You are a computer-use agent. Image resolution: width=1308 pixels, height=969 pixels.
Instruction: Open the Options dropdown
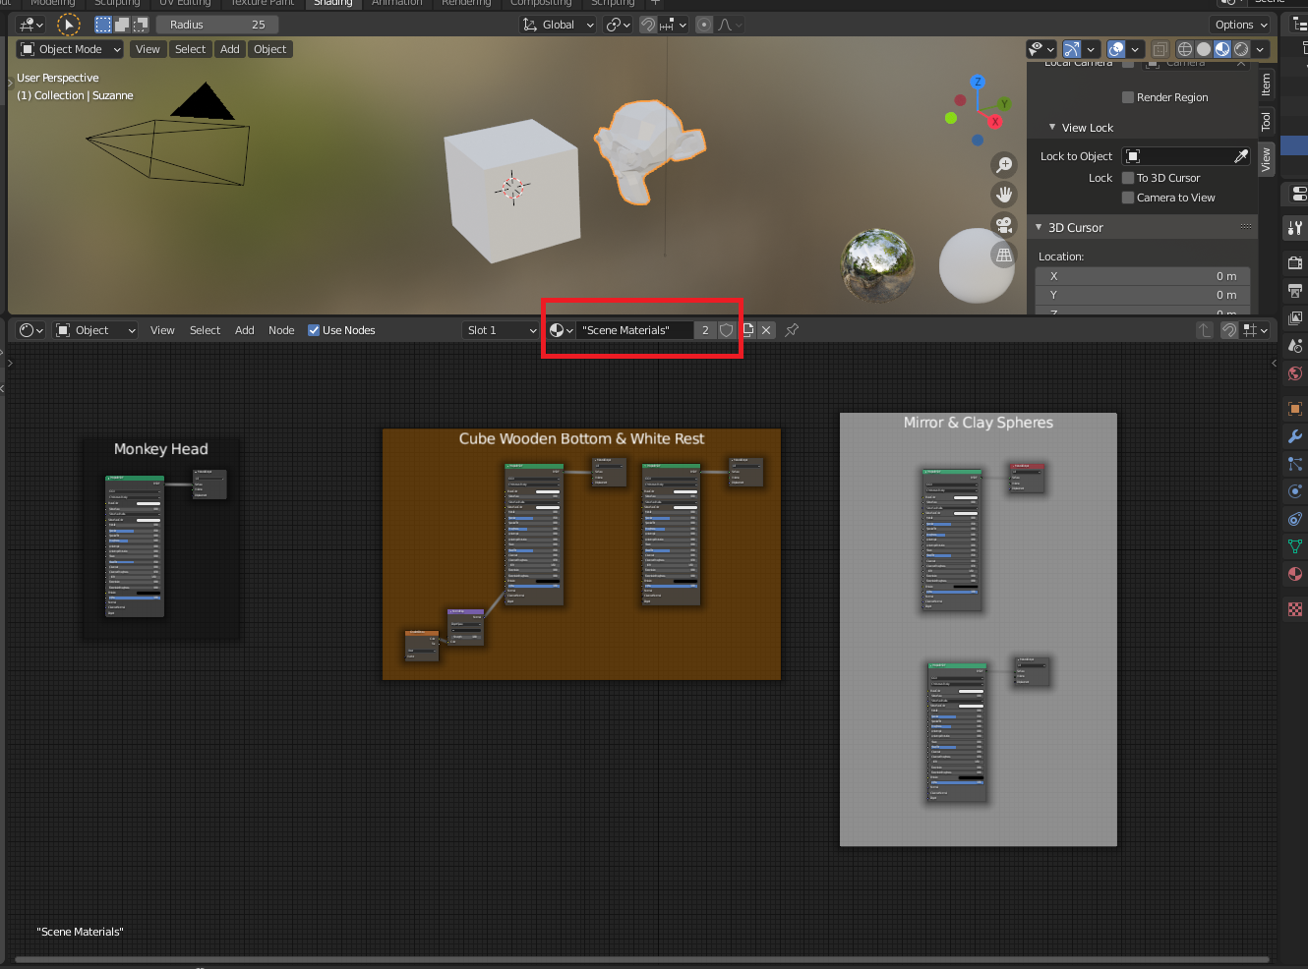(x=1241, y=25)
